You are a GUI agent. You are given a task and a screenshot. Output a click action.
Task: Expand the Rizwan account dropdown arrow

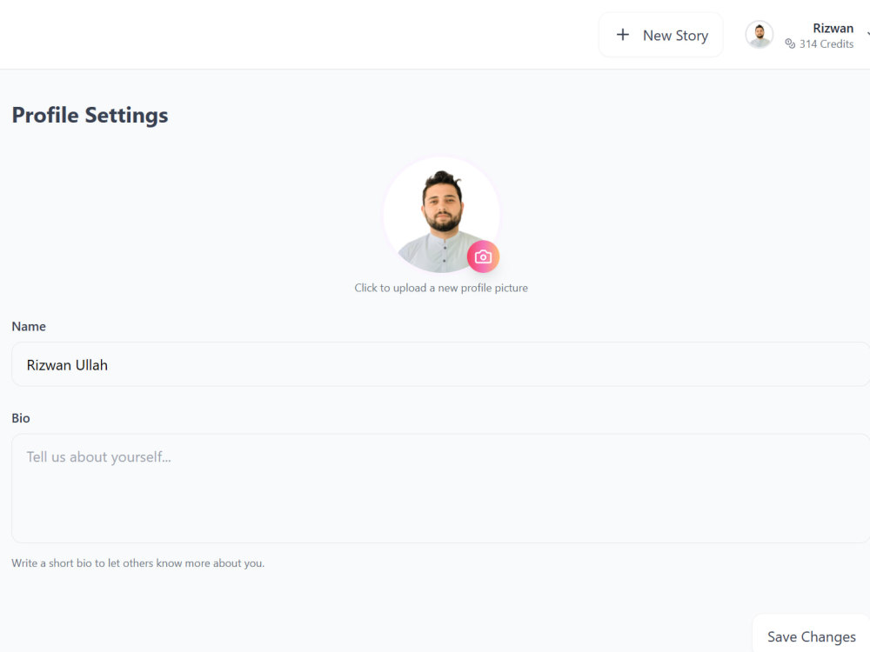[x=867, y=35]
